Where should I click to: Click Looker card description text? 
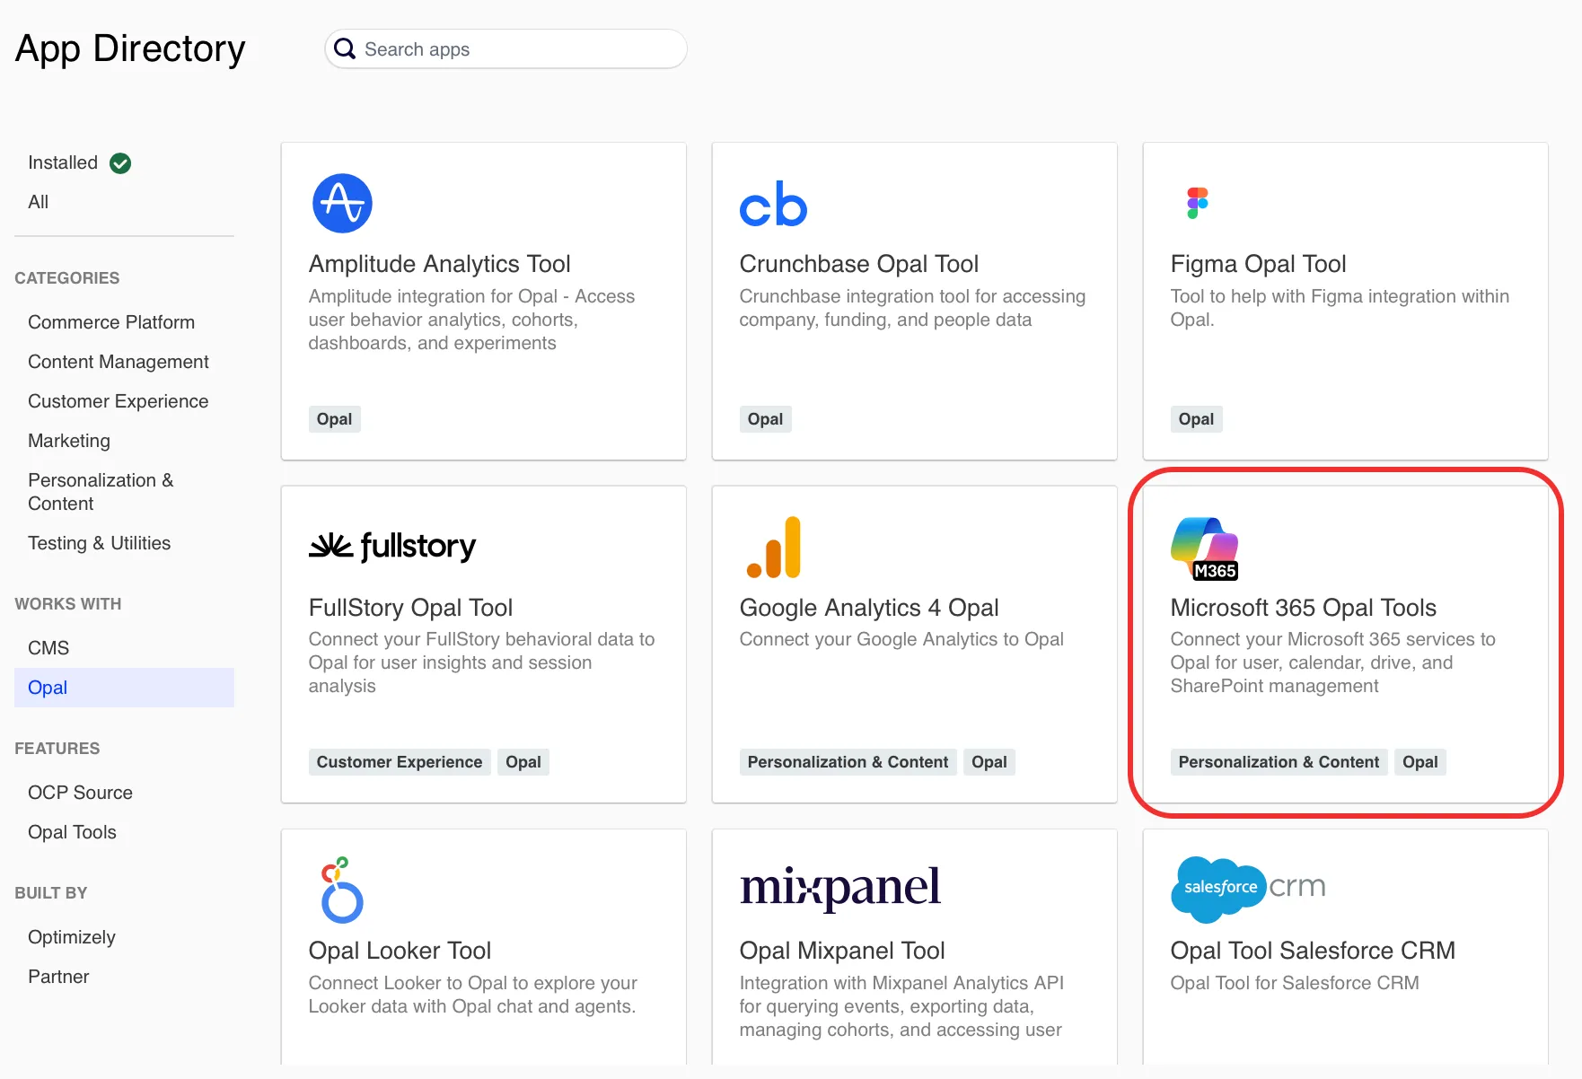pos(473,995)
